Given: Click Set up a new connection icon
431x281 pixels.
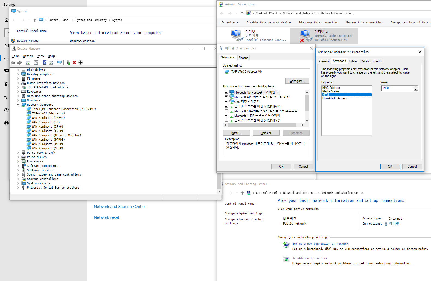Looking at the screenshot, I should 286,245.
